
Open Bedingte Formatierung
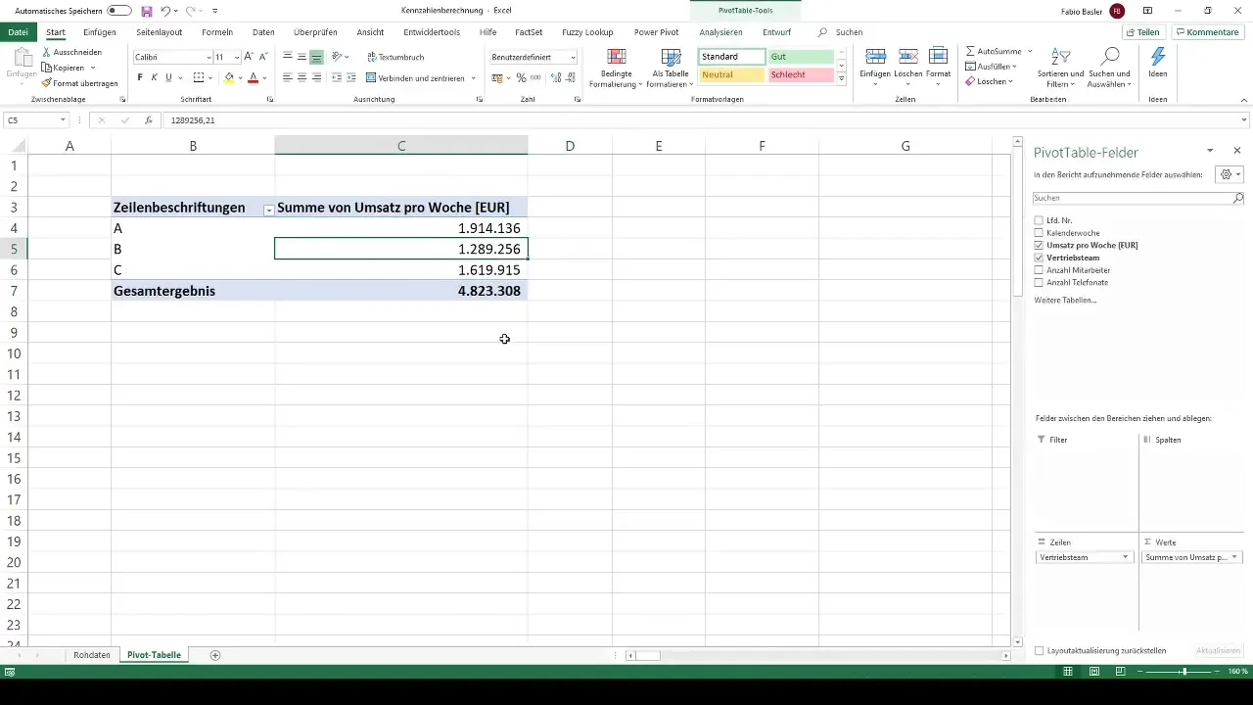[x=617, y=69]
